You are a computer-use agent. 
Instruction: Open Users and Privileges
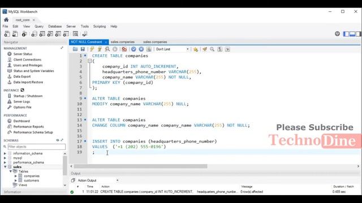tap(28, 65)
